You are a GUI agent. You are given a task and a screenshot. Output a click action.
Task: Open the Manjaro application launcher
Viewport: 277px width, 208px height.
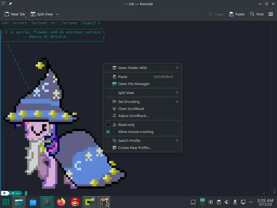6,202
